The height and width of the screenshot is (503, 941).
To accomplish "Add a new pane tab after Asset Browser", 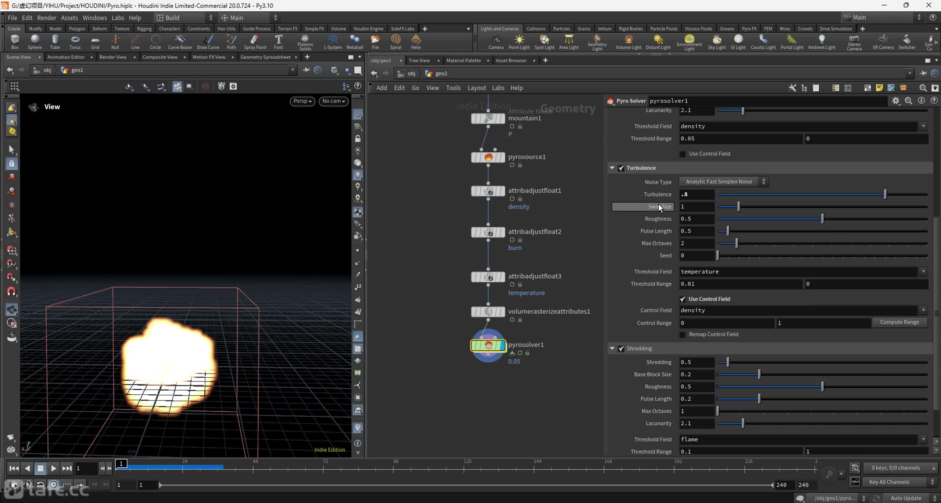I will [545, 60].
